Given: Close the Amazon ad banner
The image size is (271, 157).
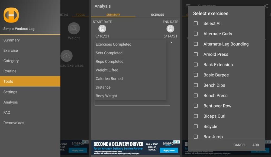Looking at the screenshot, I should [x=178, y=142].
